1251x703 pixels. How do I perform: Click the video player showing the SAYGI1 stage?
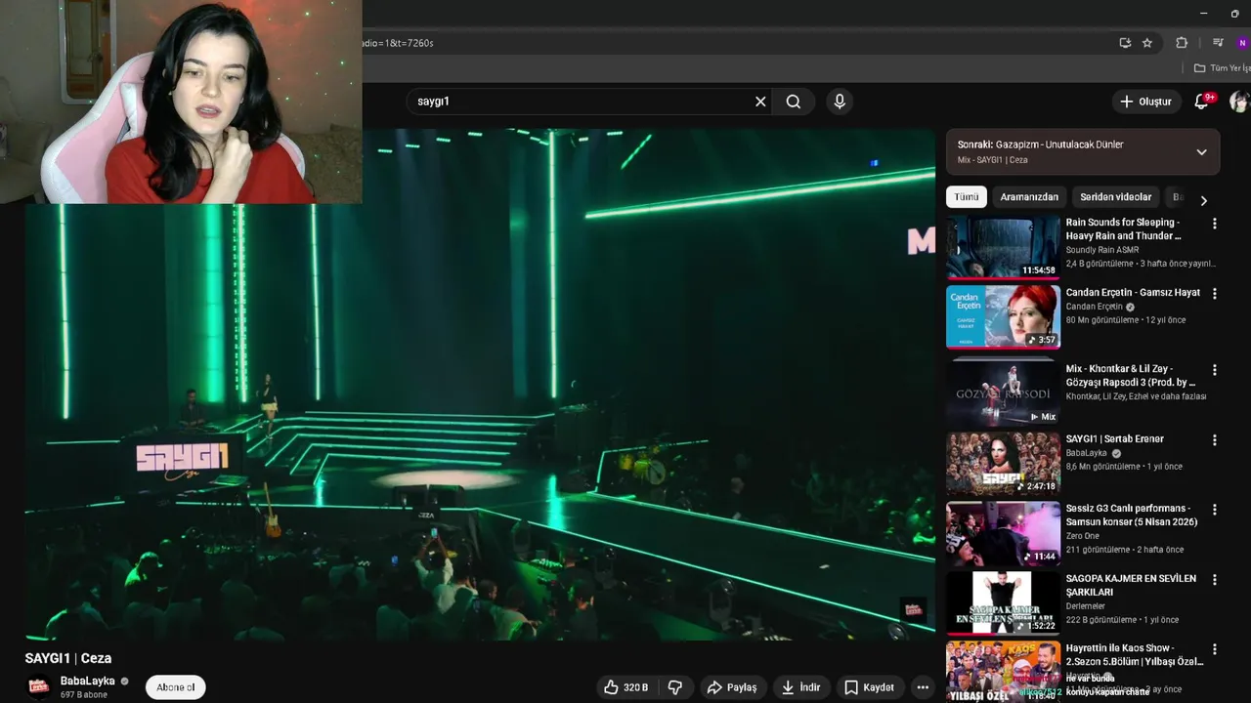coord(480,385)
